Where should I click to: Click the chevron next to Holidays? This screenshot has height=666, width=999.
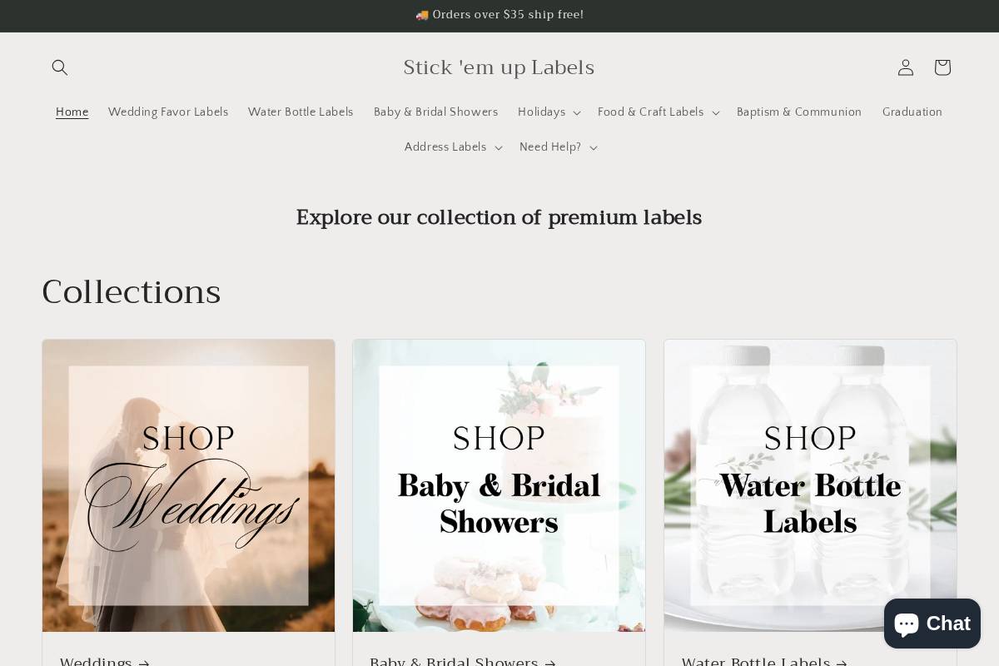[x=577, y=112]
